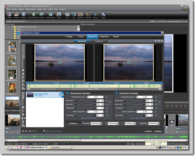Reset Панорамирование in Начальная позиция
Screen dimensions: 195x156
coord(107,97)
